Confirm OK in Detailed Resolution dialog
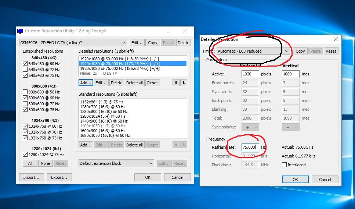355x209 pixels. 295,180
